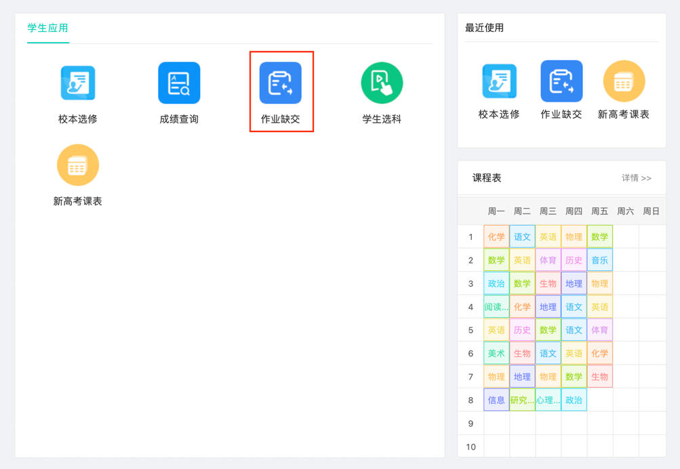The width and height of the screenshot is (680, 469).
Task: Click the 详情 >> link for the timetable
Action: (x=636, y=178)
